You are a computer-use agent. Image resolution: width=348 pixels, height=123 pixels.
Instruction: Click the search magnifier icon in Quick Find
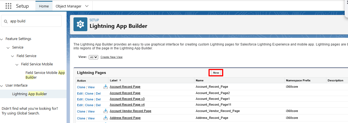[6, 21]
